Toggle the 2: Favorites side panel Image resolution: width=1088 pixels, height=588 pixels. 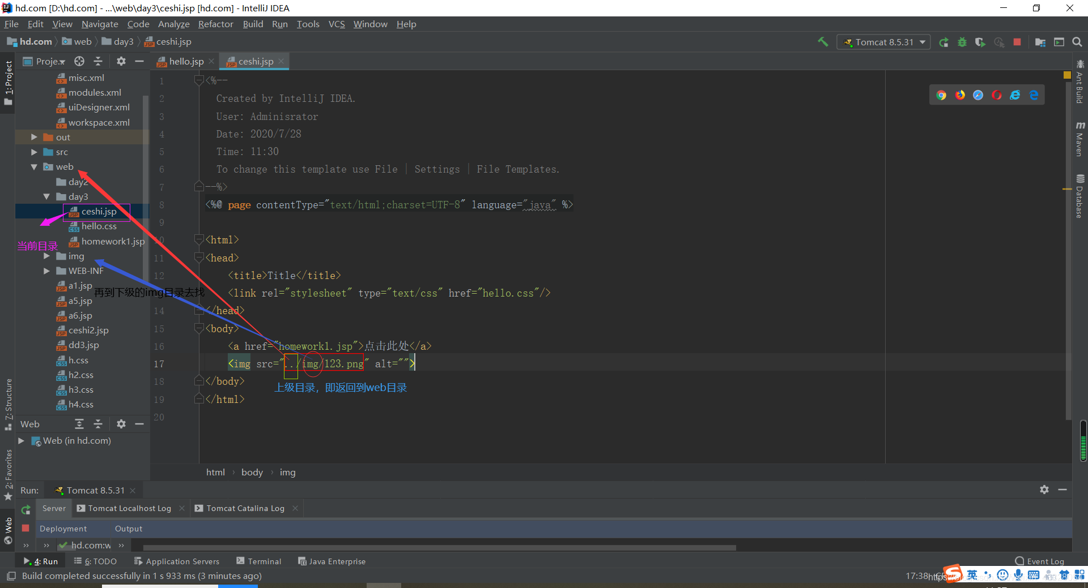click(x=8, y=474)
